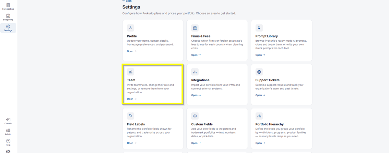
Task: Open Budgeting in the left sidebar
Action: [x=8, y=17]
